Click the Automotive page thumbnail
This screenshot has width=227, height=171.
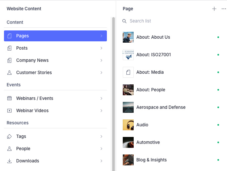(128, 142)
